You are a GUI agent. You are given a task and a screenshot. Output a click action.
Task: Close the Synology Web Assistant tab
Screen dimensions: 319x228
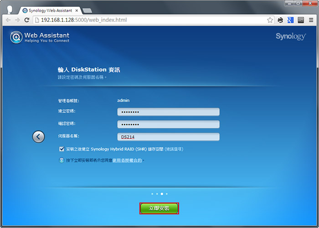pyautogui.click(x=77, y=10)
